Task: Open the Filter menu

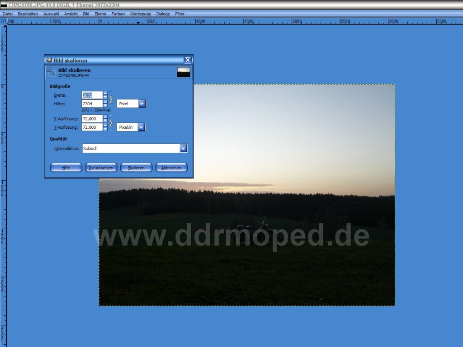Action: (x=180, y=14)
